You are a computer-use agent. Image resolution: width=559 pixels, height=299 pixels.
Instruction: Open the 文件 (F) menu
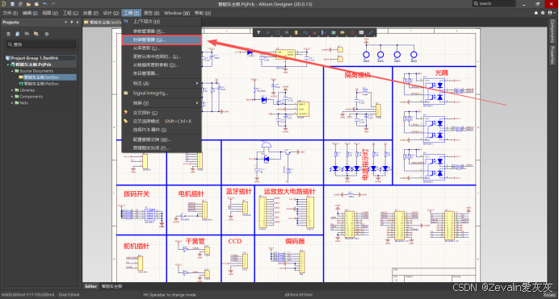click(x=10, y=13)
